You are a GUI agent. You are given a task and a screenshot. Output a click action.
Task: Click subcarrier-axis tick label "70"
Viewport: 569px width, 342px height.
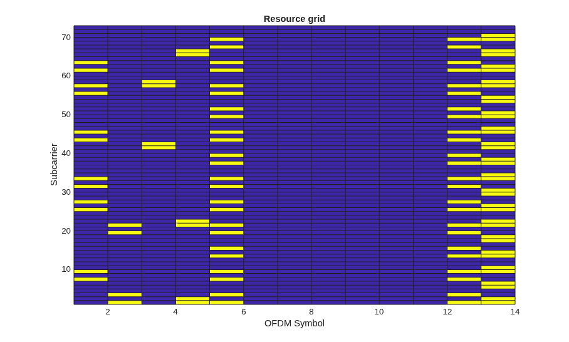[66, 38]
